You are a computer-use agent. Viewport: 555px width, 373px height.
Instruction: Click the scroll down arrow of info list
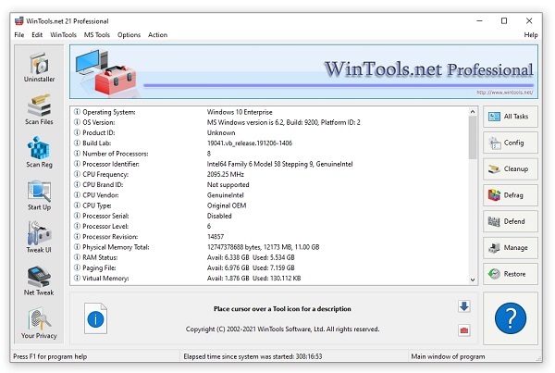tap(473, 280)
